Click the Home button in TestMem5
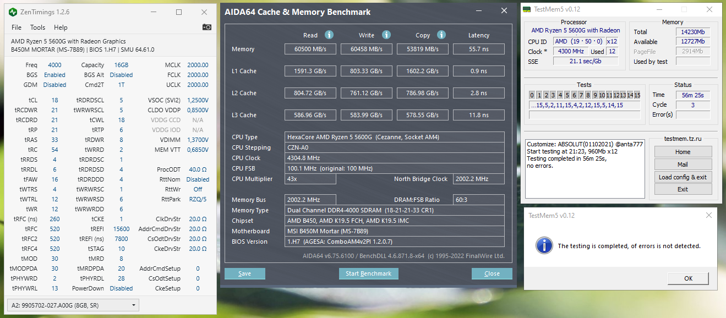Viewport: 726px width, 318px height. (x=683, y=152)
